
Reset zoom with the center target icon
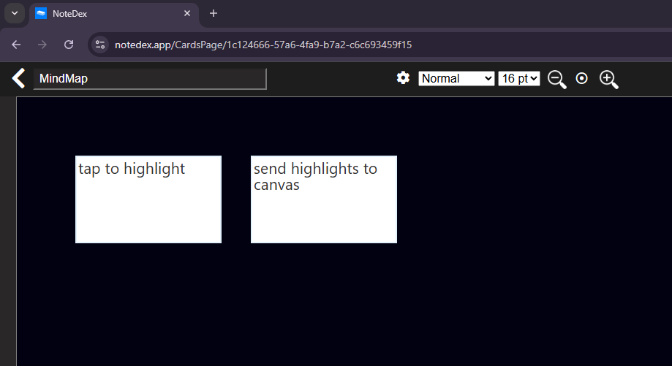(x=582, y=78)
